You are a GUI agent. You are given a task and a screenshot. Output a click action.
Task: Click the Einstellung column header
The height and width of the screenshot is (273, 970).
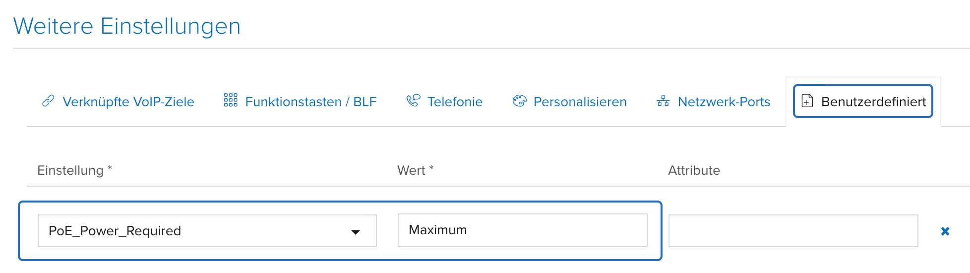(70, 170)
